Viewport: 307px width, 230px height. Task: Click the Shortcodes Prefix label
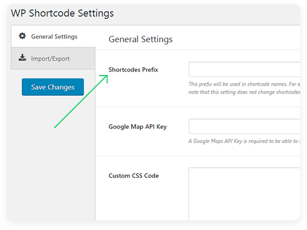pos(133,70)
